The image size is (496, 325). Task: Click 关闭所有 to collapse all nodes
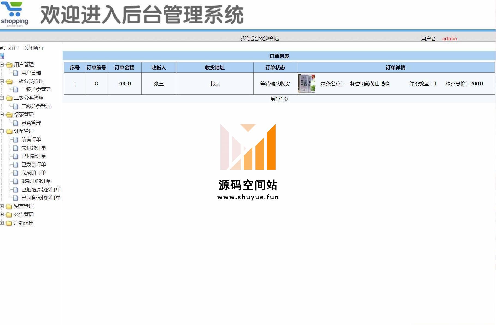point(33,48)
